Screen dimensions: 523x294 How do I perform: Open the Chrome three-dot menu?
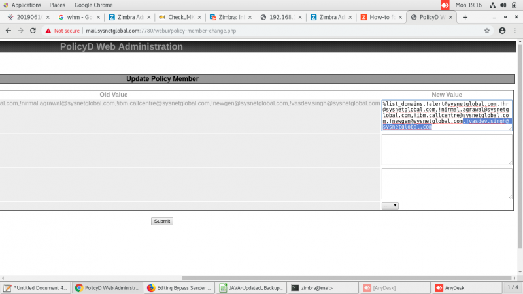click(515, 31)
